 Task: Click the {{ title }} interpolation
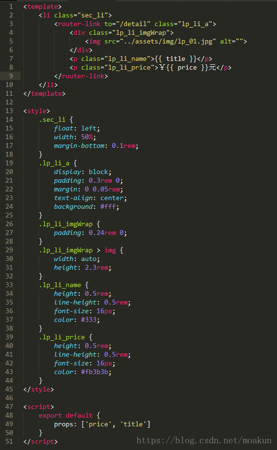176,59
